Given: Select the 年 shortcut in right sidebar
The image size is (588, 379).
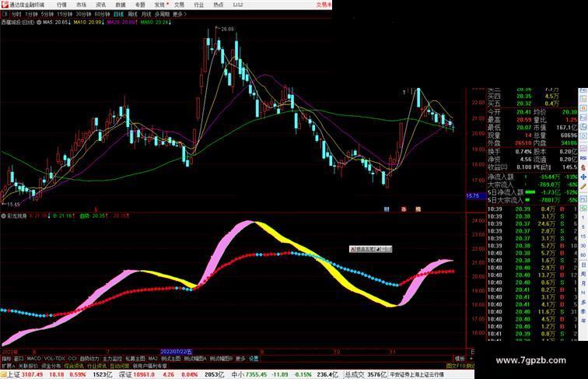Looking at the screenshot, I should coord(583,321).
